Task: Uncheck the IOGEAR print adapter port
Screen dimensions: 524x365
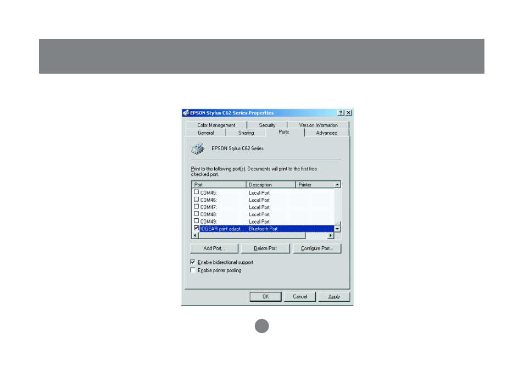Action: click(x=196, y=228)
